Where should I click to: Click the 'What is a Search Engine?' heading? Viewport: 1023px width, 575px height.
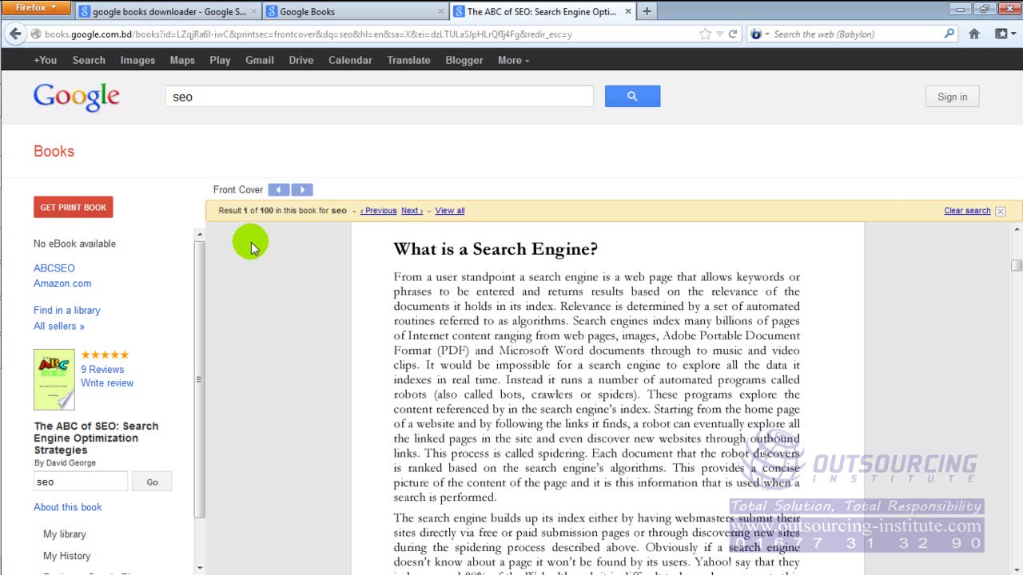(x=496, y=249)
